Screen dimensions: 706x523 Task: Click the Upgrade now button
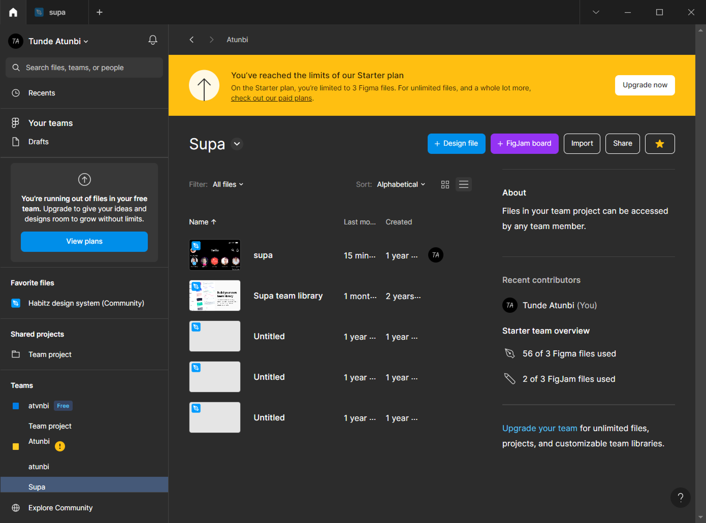[645, 85]
